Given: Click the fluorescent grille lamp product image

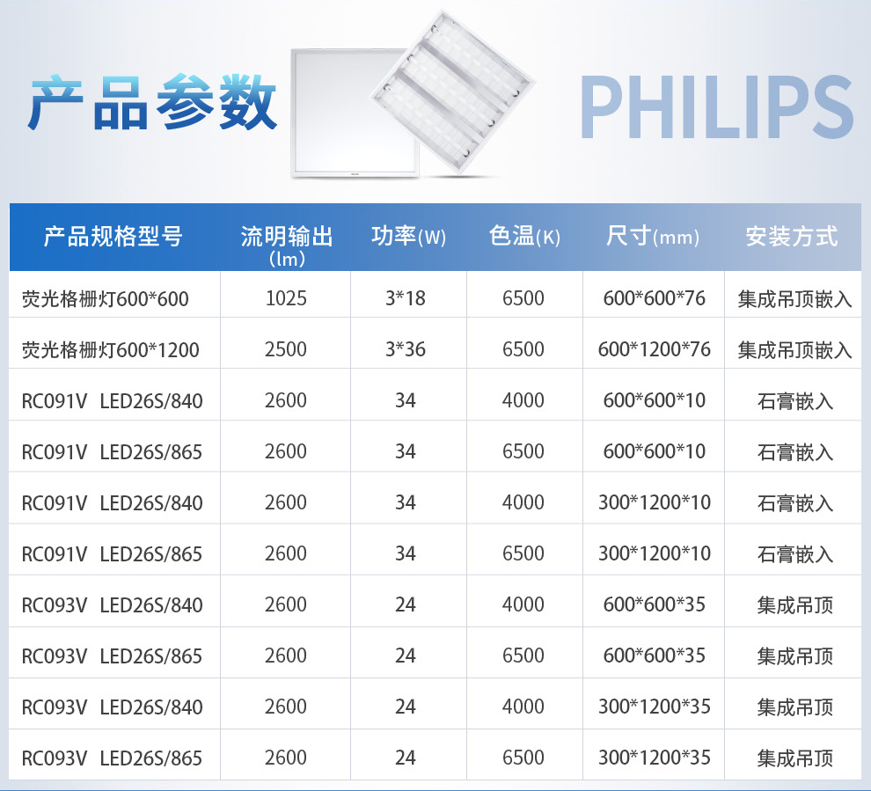Looking at the screenshot, I should coord(453,92).
